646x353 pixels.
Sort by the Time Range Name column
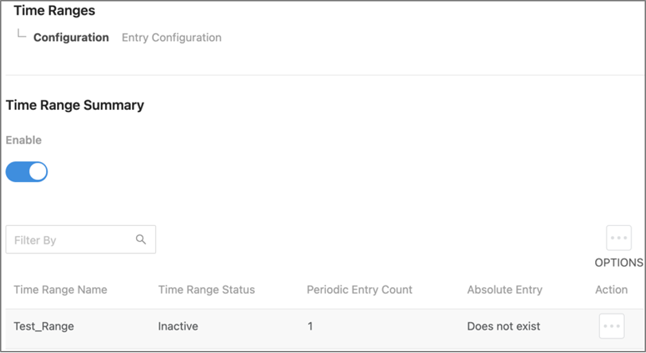tap(60, 290)
